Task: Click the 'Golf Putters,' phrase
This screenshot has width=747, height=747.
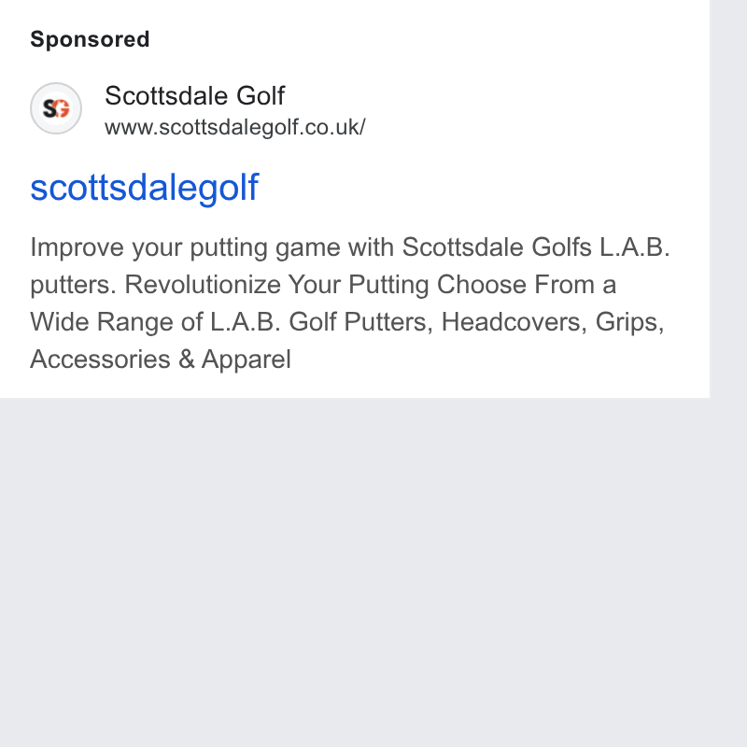Action: click(x=360, y=322)
